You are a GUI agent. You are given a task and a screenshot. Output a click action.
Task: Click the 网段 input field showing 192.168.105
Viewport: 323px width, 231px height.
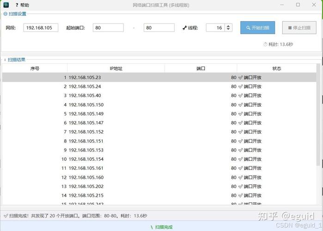point(41,28)
